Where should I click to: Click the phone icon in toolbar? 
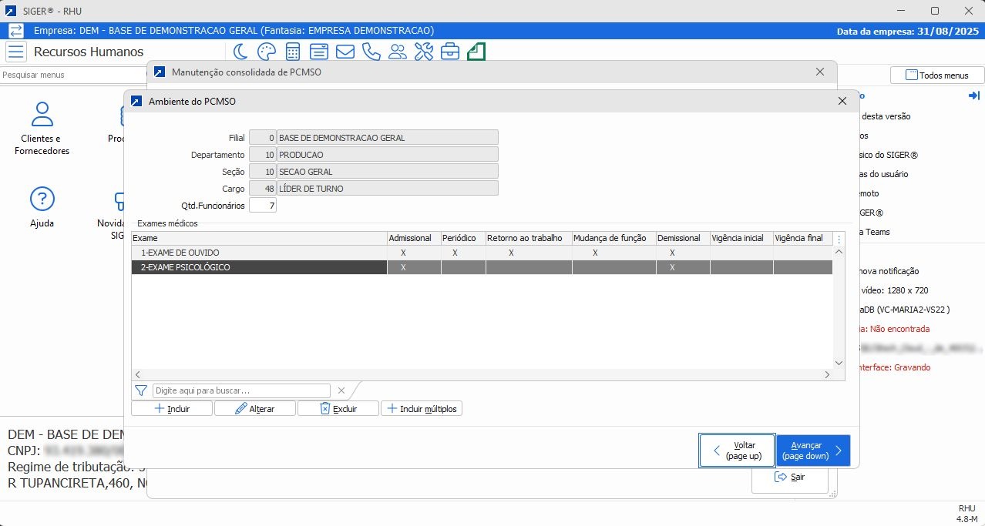(371, 52)
